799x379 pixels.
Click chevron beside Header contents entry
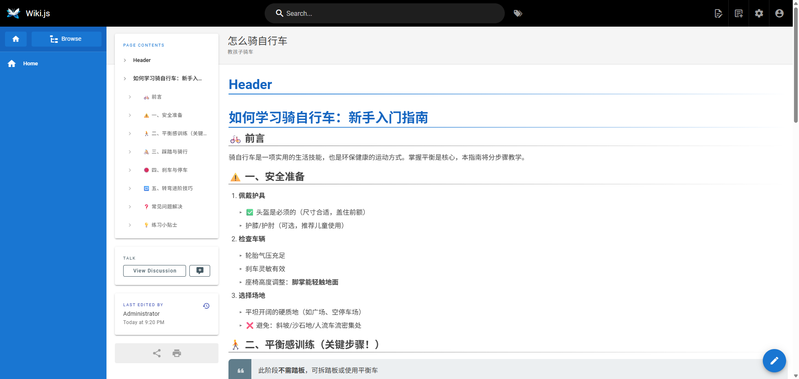click(125, 60)
